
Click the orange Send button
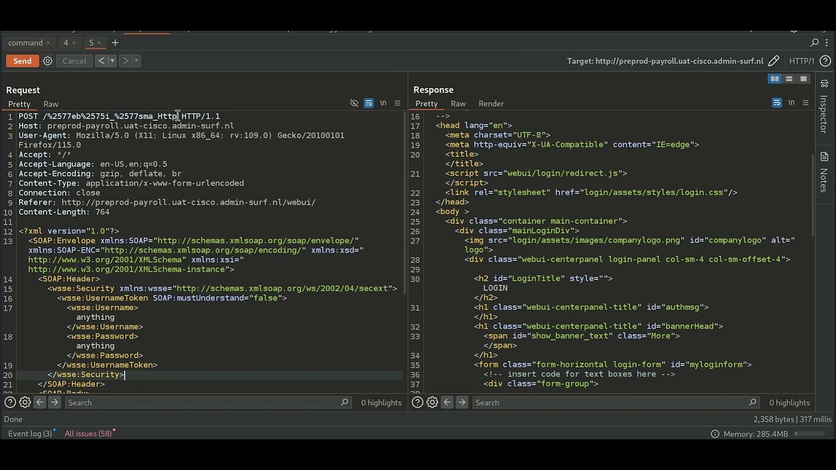(22, 61)
